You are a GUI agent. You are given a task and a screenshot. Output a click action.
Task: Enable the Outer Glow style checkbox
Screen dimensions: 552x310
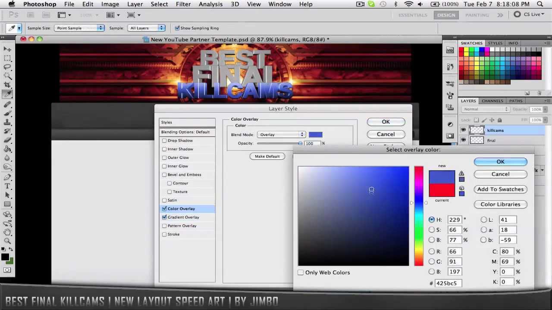pos(164,158)
